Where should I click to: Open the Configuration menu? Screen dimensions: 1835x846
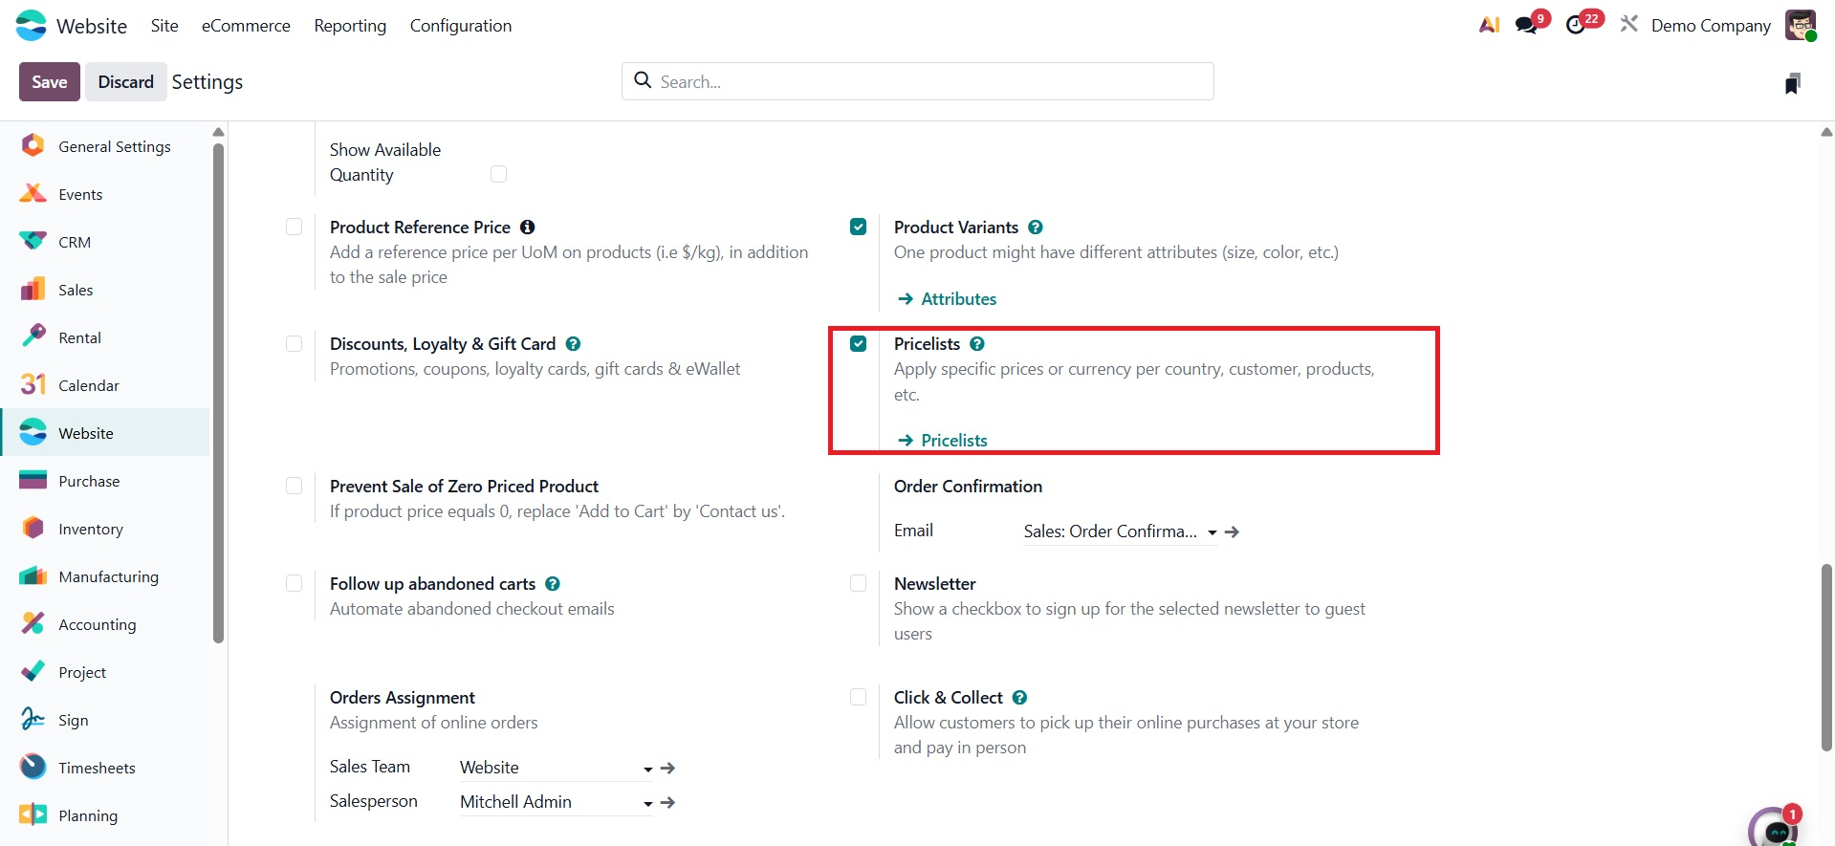pyautogui.click(x=461, y=26)
